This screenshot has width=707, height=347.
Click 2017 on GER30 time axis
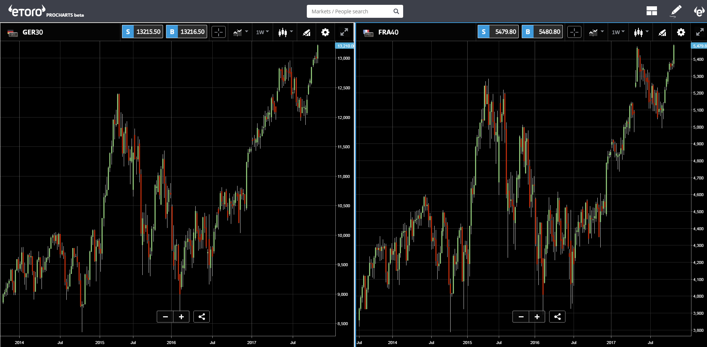(x=252, y=343)
